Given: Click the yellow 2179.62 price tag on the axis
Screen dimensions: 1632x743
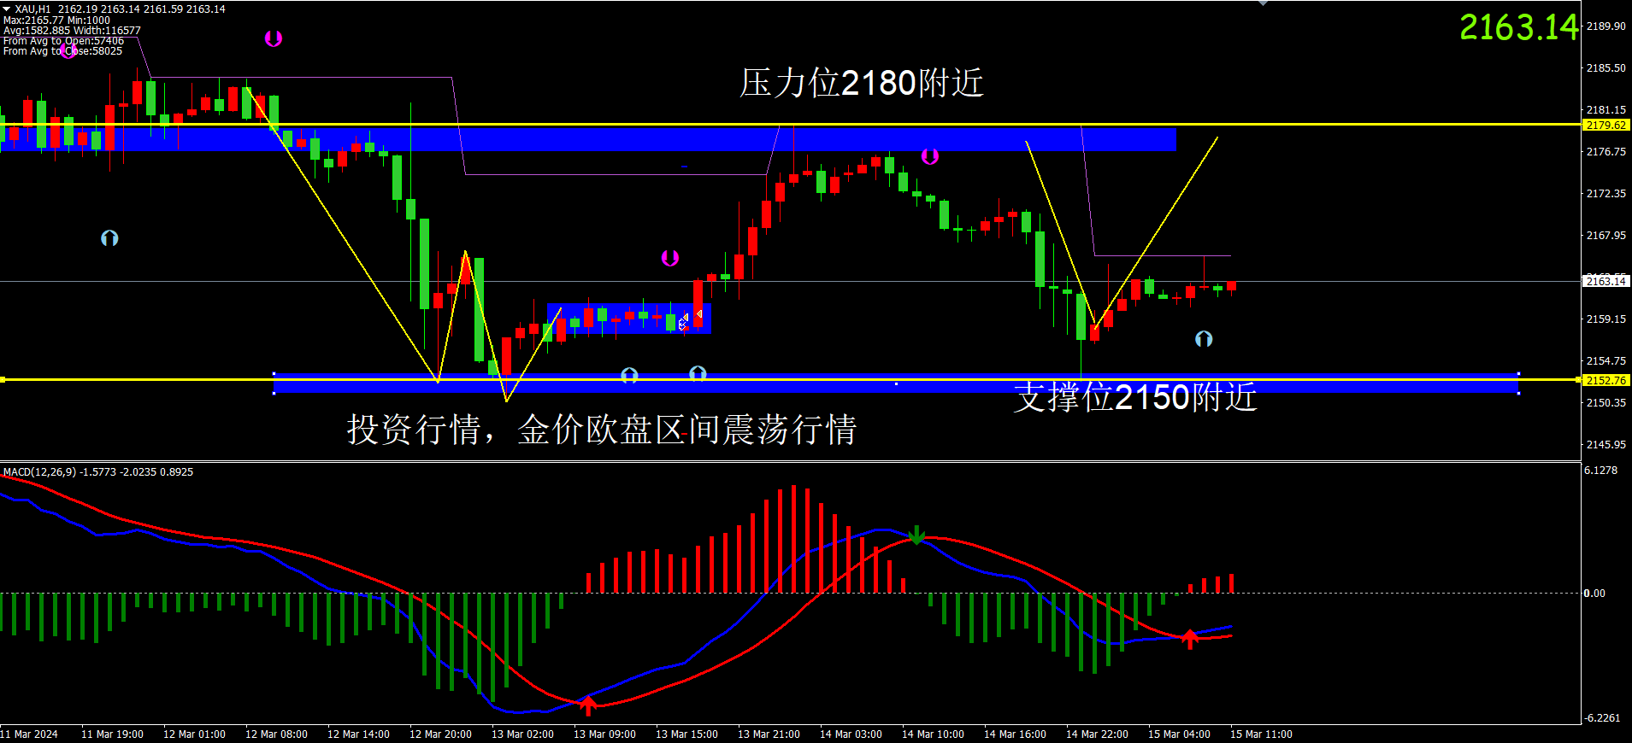Looking at the screenshot, I should point(1605,126).
